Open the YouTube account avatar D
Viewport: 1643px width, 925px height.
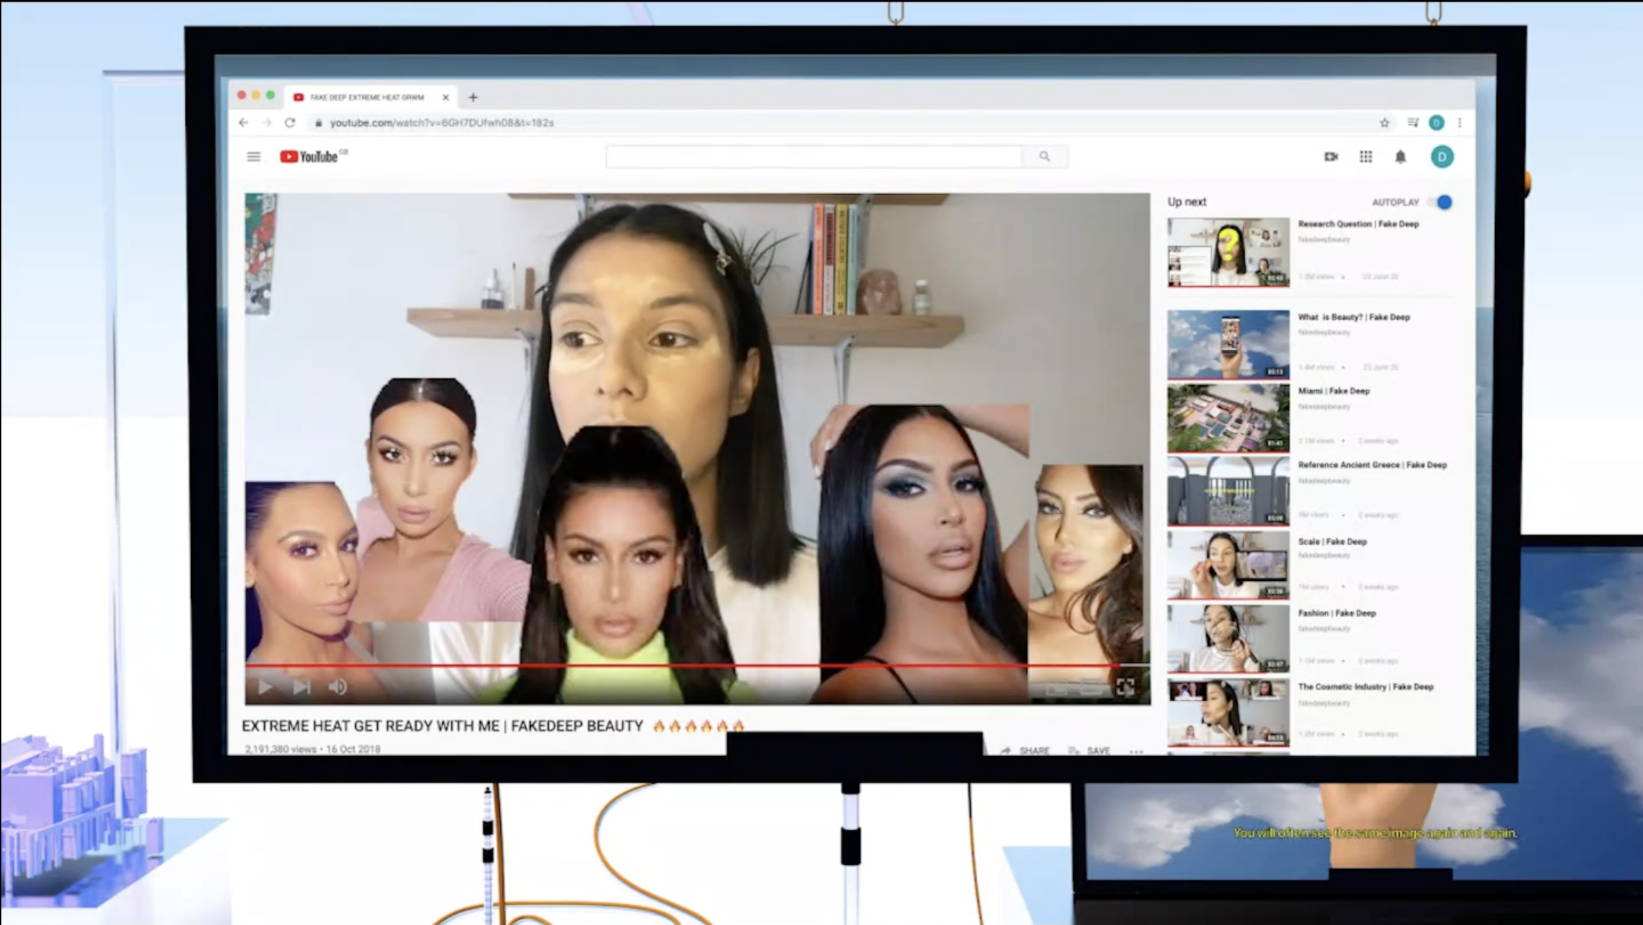pos(1442,157)
